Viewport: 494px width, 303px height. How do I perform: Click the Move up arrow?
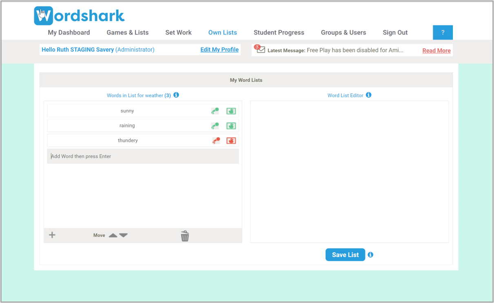113,235
